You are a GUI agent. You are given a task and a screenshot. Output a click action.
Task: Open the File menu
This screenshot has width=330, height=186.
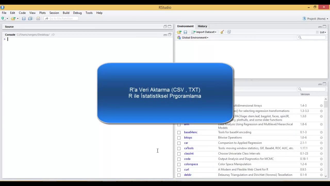click(x=4, y=13)
